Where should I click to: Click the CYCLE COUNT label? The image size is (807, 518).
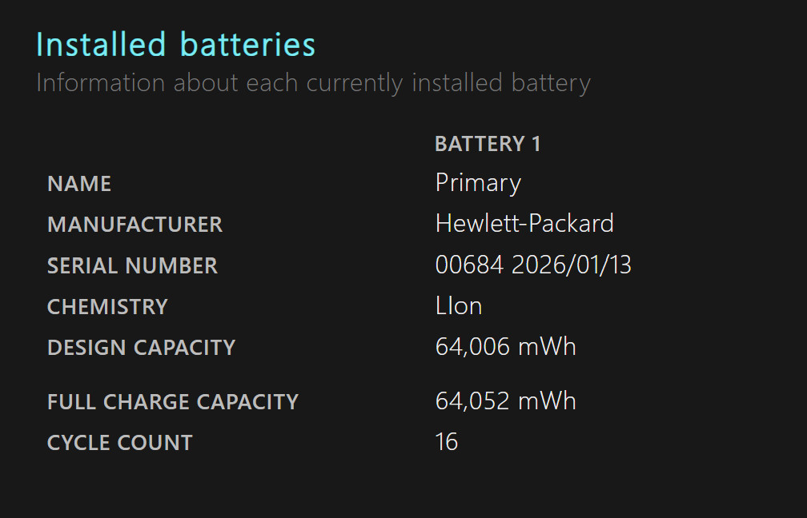(x=120, y=443)
